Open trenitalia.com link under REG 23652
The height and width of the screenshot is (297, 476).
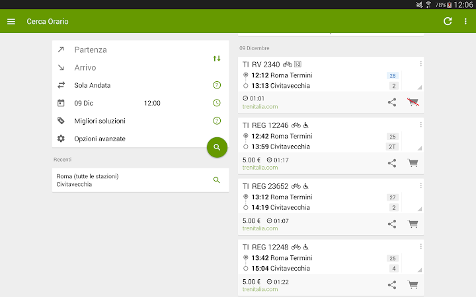tap(260, 228)
